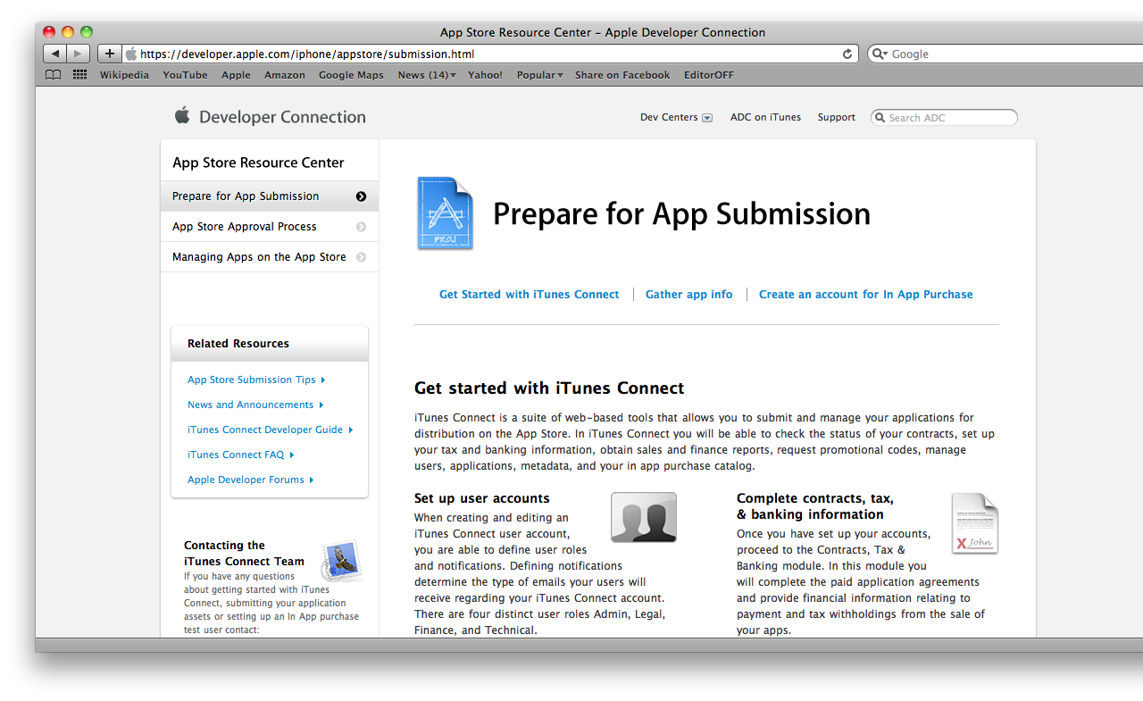Click the Search ADC input field

coord(944,118)
